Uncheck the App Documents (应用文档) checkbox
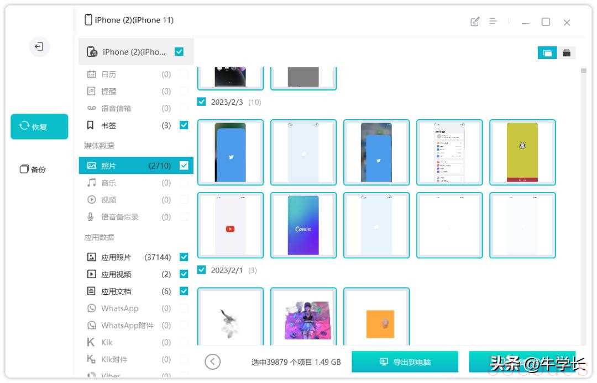Viewport: 597px width, 383px height. coord(184,291)
